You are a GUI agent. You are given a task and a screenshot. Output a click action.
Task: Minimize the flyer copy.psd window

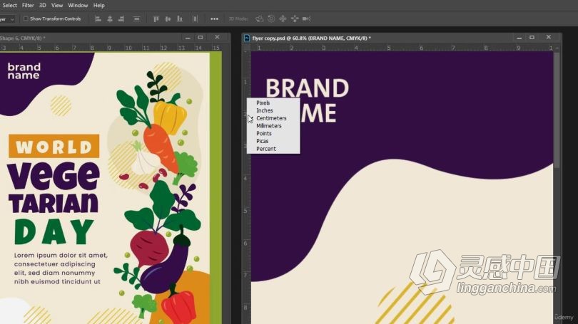(519, 38)
